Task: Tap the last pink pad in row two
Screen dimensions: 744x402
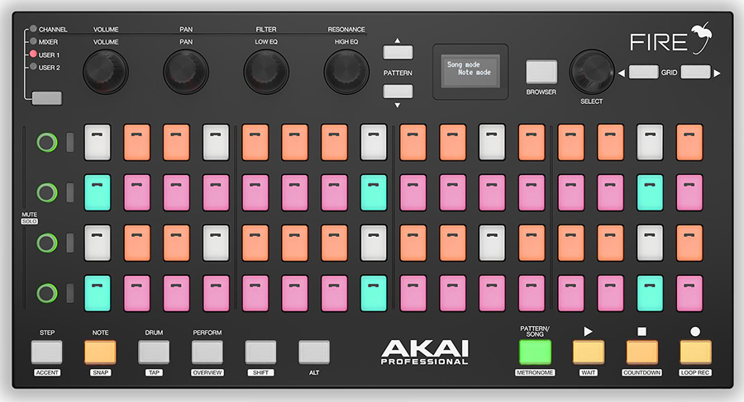Action: [689, 192]
